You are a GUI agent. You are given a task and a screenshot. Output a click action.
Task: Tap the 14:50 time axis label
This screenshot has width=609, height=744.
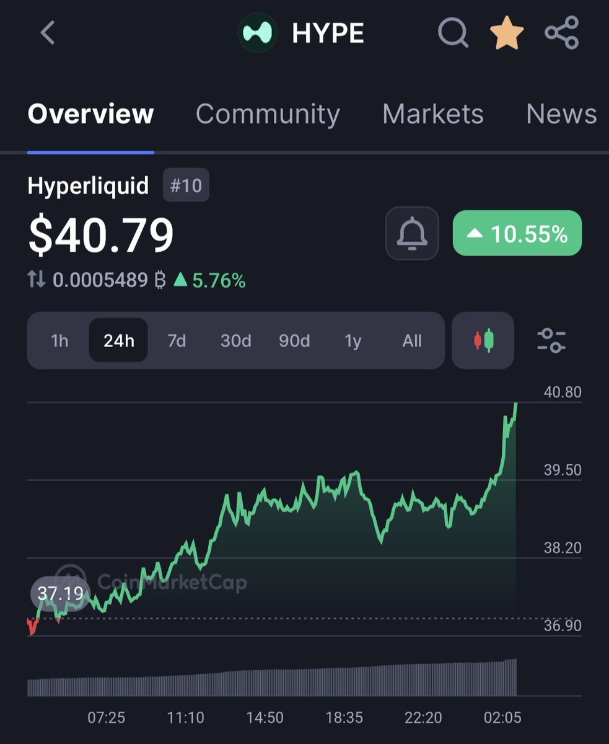click(x=265, y=718)
